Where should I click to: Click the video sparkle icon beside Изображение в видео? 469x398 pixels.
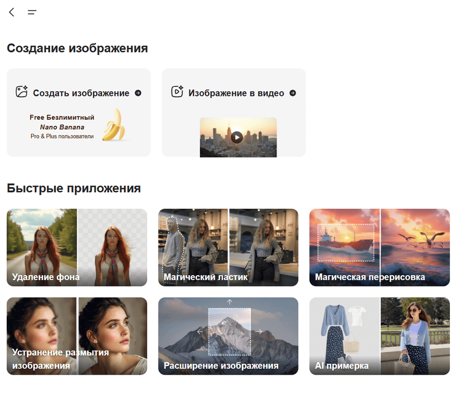[x=177, y=92]
